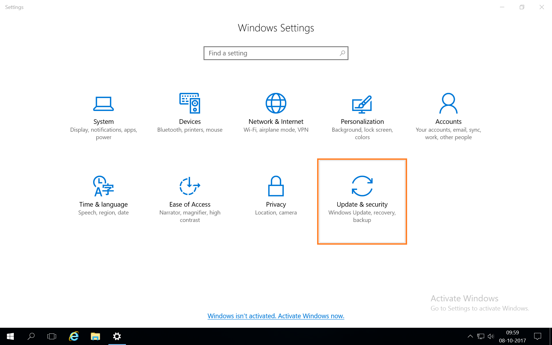Open Privacy settings
This screenshot has width=552, height=345.
[276, 195]
